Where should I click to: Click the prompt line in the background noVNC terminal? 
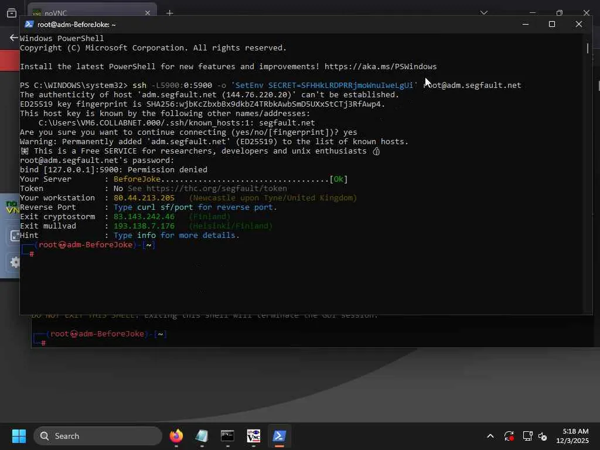[x=100, y=333]
